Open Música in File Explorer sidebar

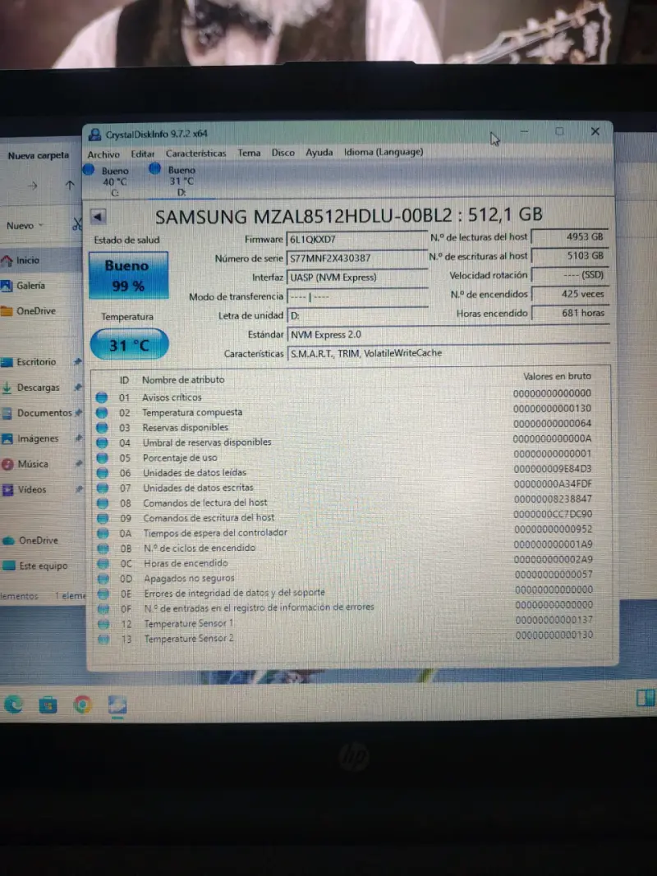pyautogui.click(x=32, y=464)
